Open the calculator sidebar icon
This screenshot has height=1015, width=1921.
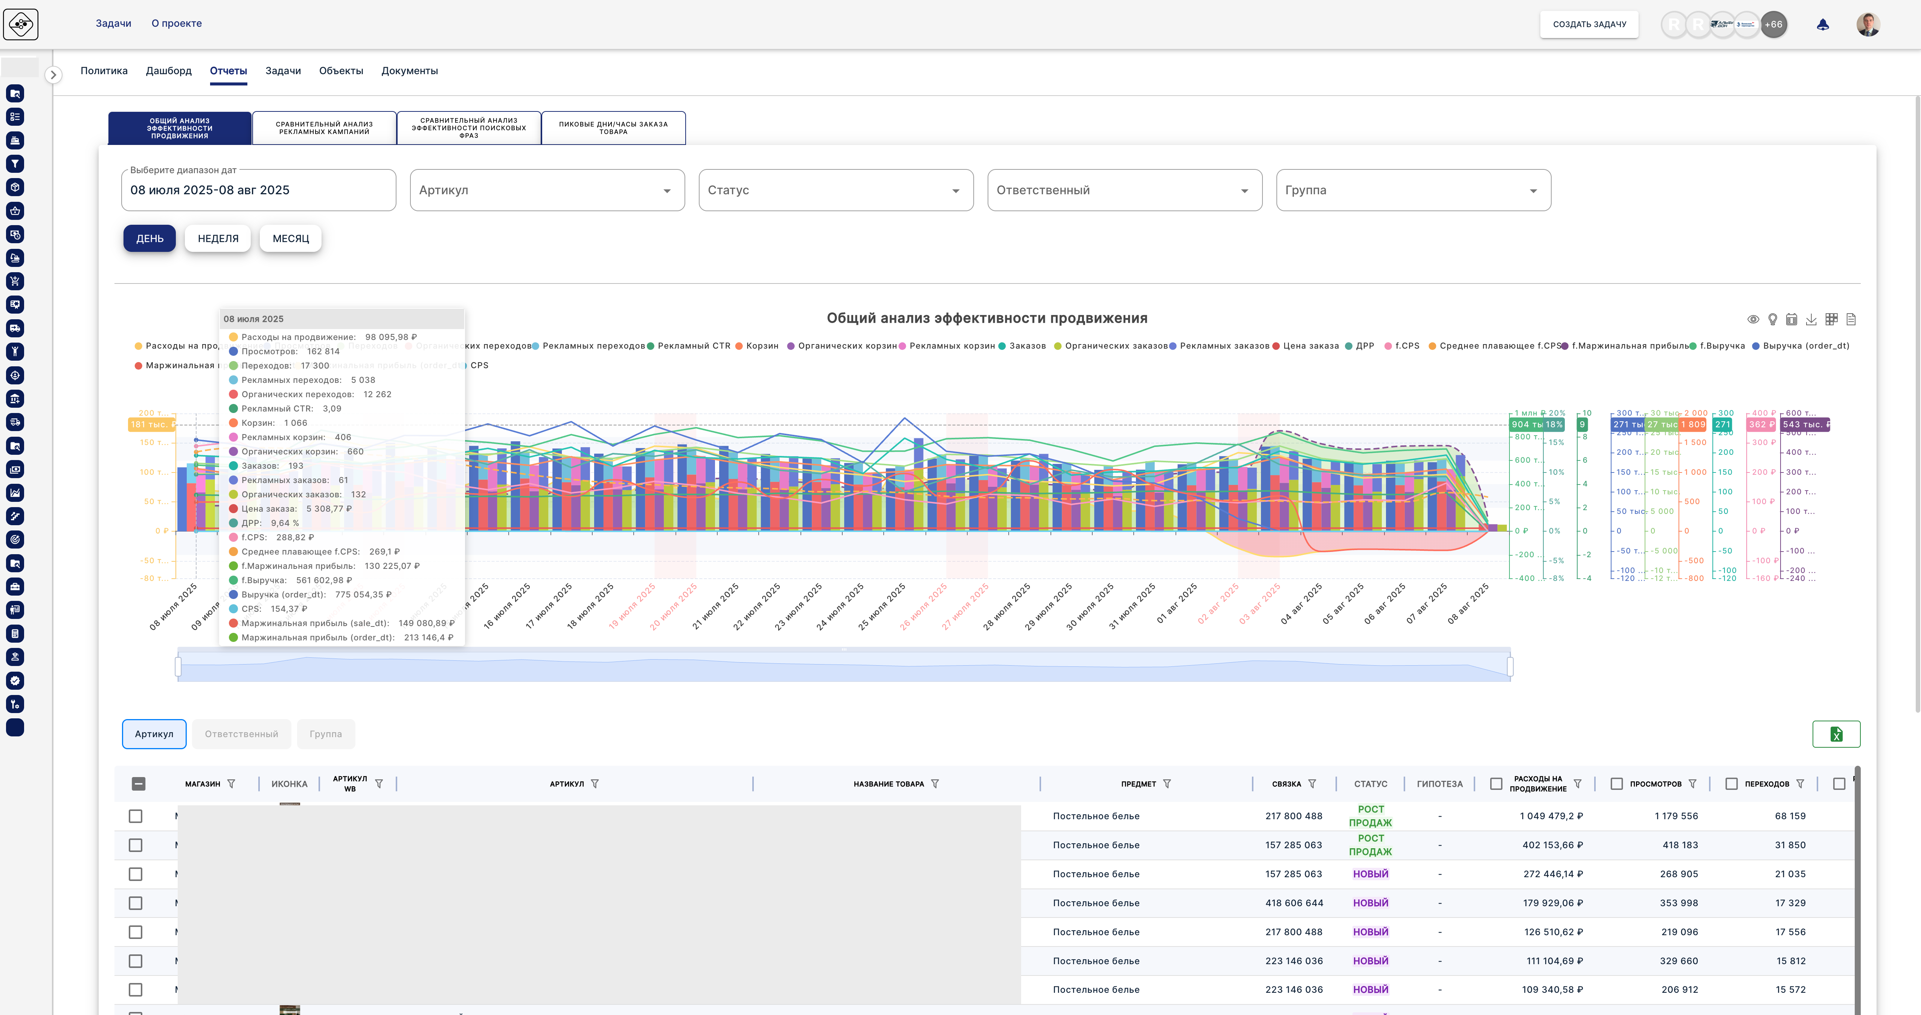pyautogui.click(x=15, y=634)
